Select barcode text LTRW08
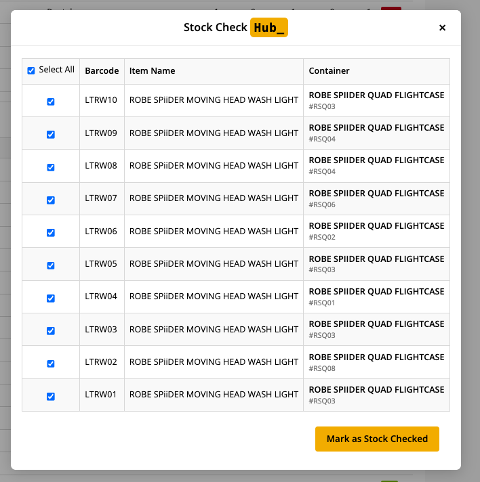 (x=101, y=165)
